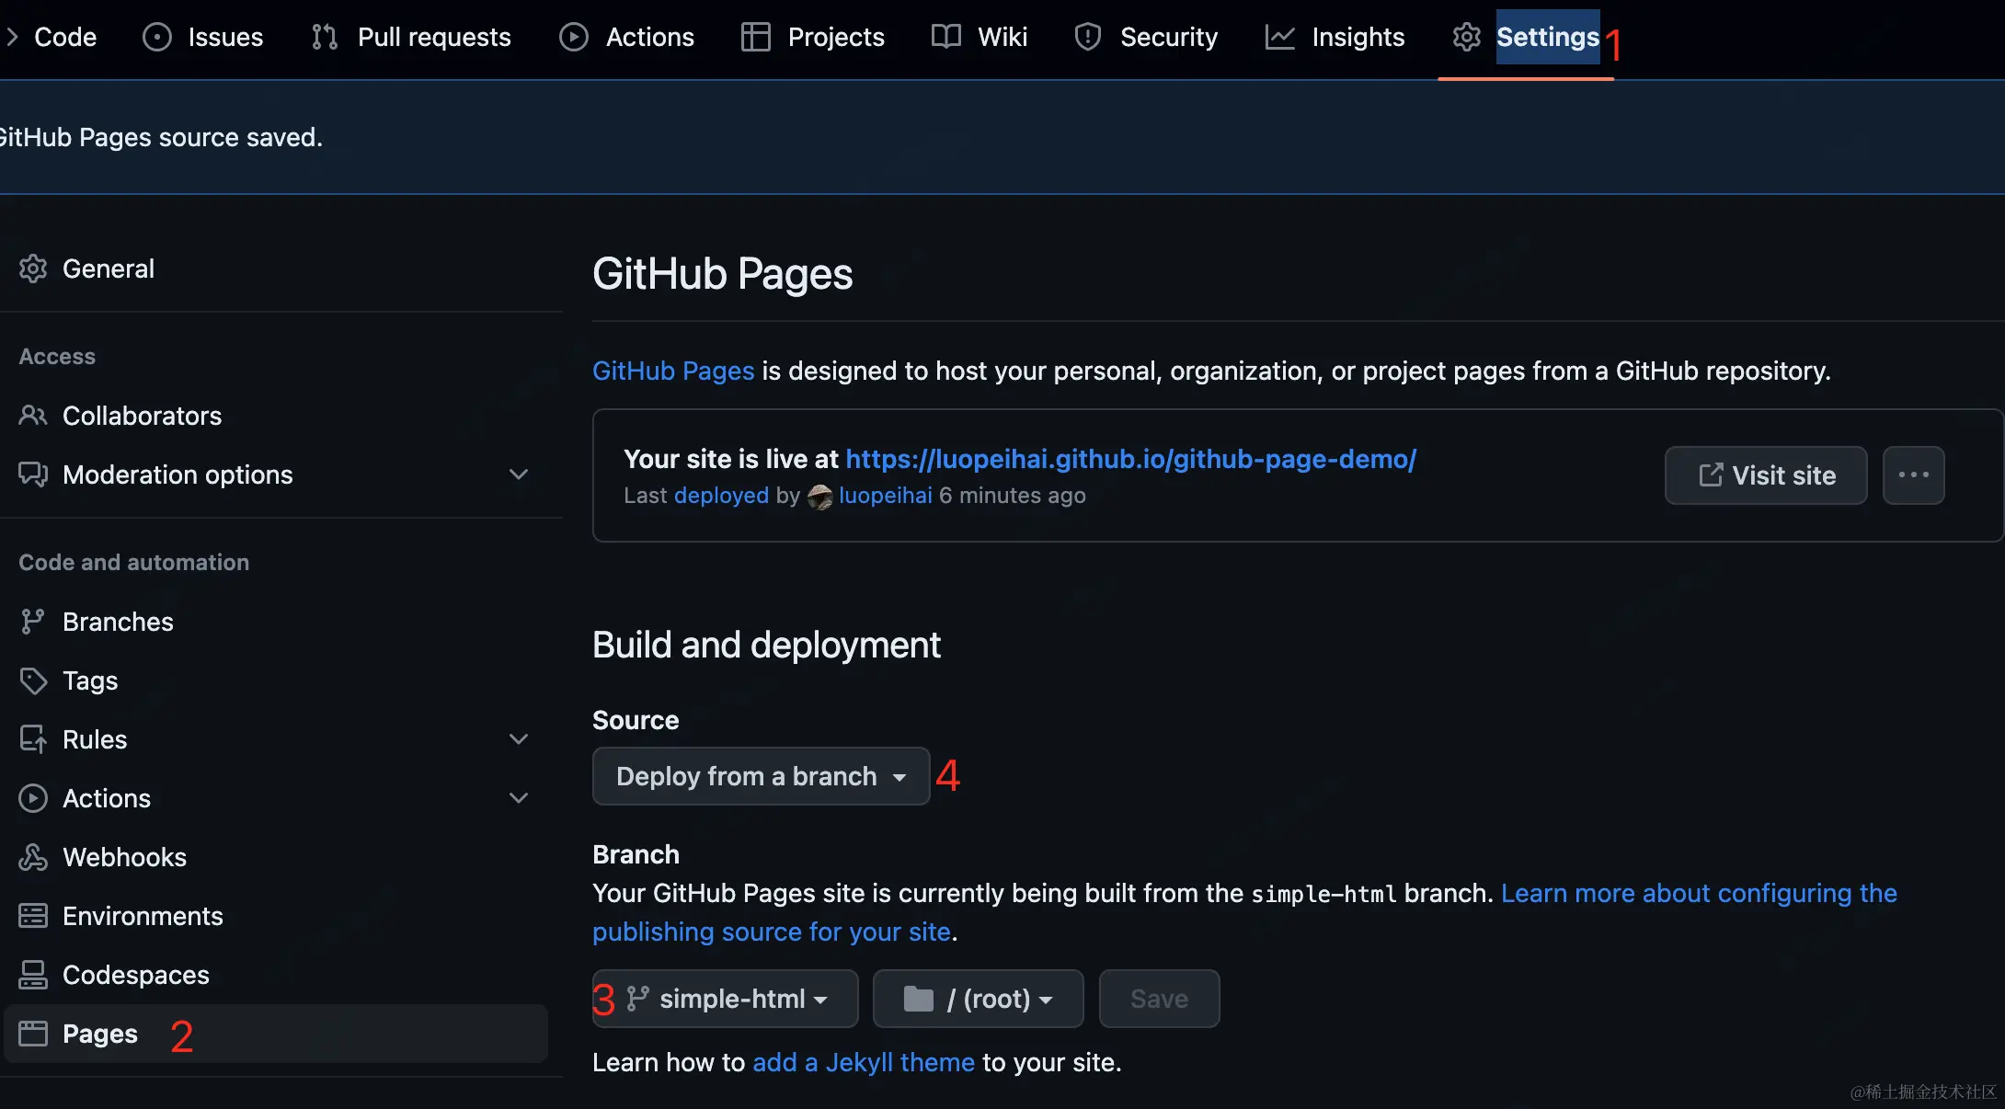Click luopeihai's avatar thumbnail
The image size is (2005, 1109).
(819, 497)
